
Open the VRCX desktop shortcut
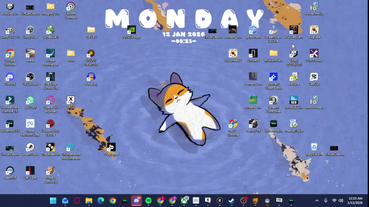click(x=71, y=102)
